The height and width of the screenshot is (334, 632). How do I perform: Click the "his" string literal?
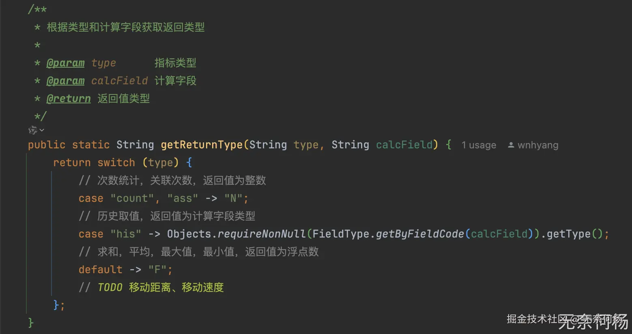click(126, 234)
